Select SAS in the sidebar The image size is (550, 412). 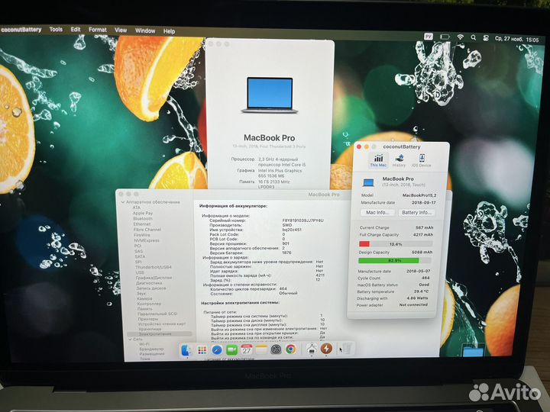point(138,251)
